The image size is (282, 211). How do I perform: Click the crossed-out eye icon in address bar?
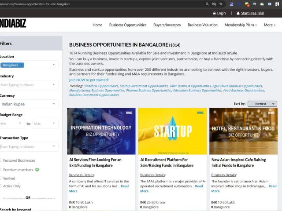214,4
